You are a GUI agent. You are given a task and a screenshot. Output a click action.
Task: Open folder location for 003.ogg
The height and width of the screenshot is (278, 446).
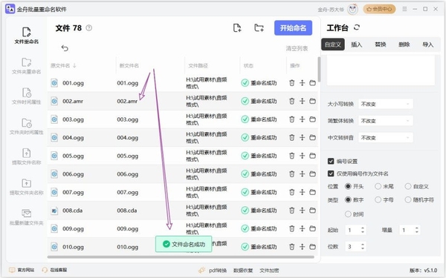pyautogui.click(x=313, y=119)
